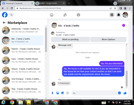Image resolution: width=134 pixels, height=105 pixels.
Task: Open Savv - 3 beds 2 baths House chat
Action: (x=22, y=60)
